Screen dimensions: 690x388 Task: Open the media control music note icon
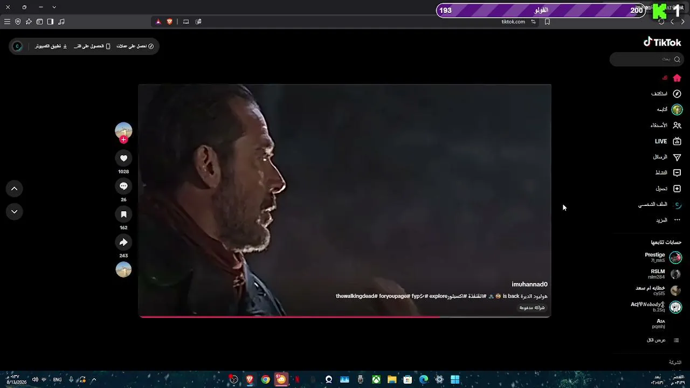tap(61, 22)
